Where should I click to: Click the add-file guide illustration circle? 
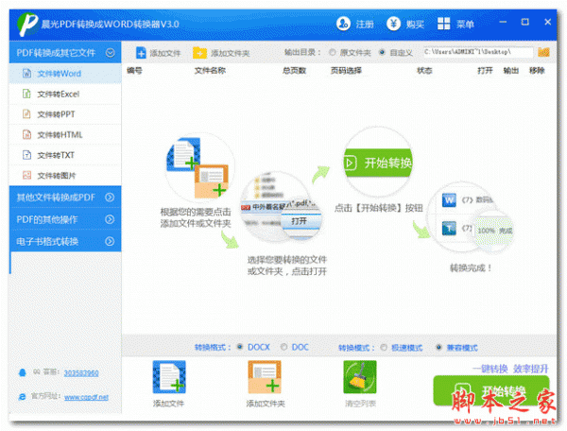click(198, 168)
